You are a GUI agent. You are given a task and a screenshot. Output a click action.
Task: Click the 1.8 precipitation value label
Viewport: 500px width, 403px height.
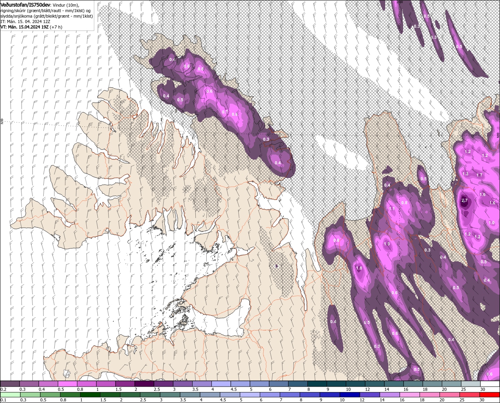click(359, 268)
